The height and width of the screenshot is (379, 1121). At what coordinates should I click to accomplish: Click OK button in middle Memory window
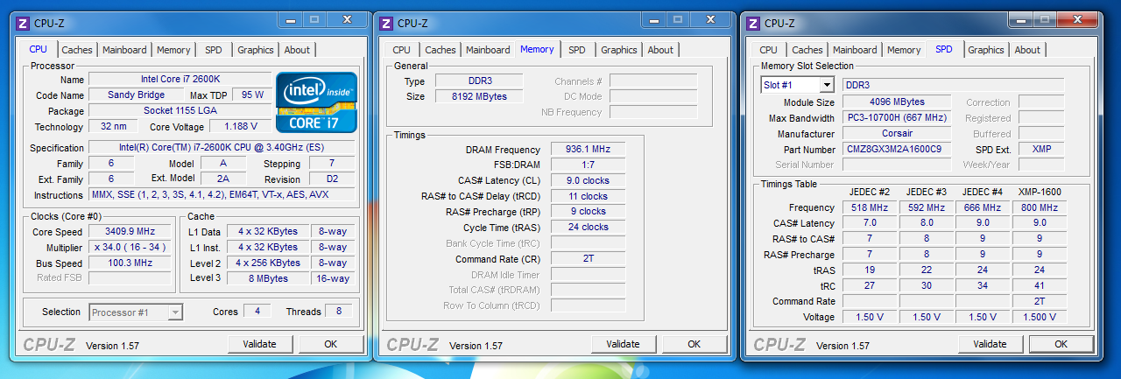(x=694, y=344)
